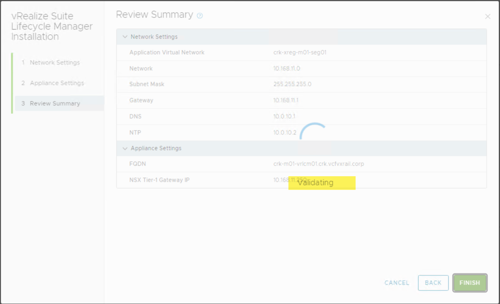Go to step 2 Appliance Settings
Screen dimensions: 500x304
click(57, 83)
